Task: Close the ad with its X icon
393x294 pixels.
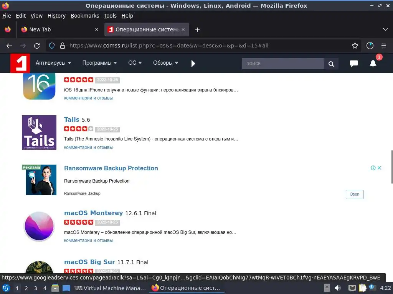Action: click(x=380, y=168)
